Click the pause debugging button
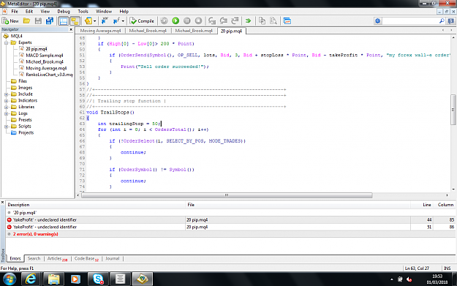The width and height of the screenshot is (457, 286). pyautogui.click(x=187, y=21)
